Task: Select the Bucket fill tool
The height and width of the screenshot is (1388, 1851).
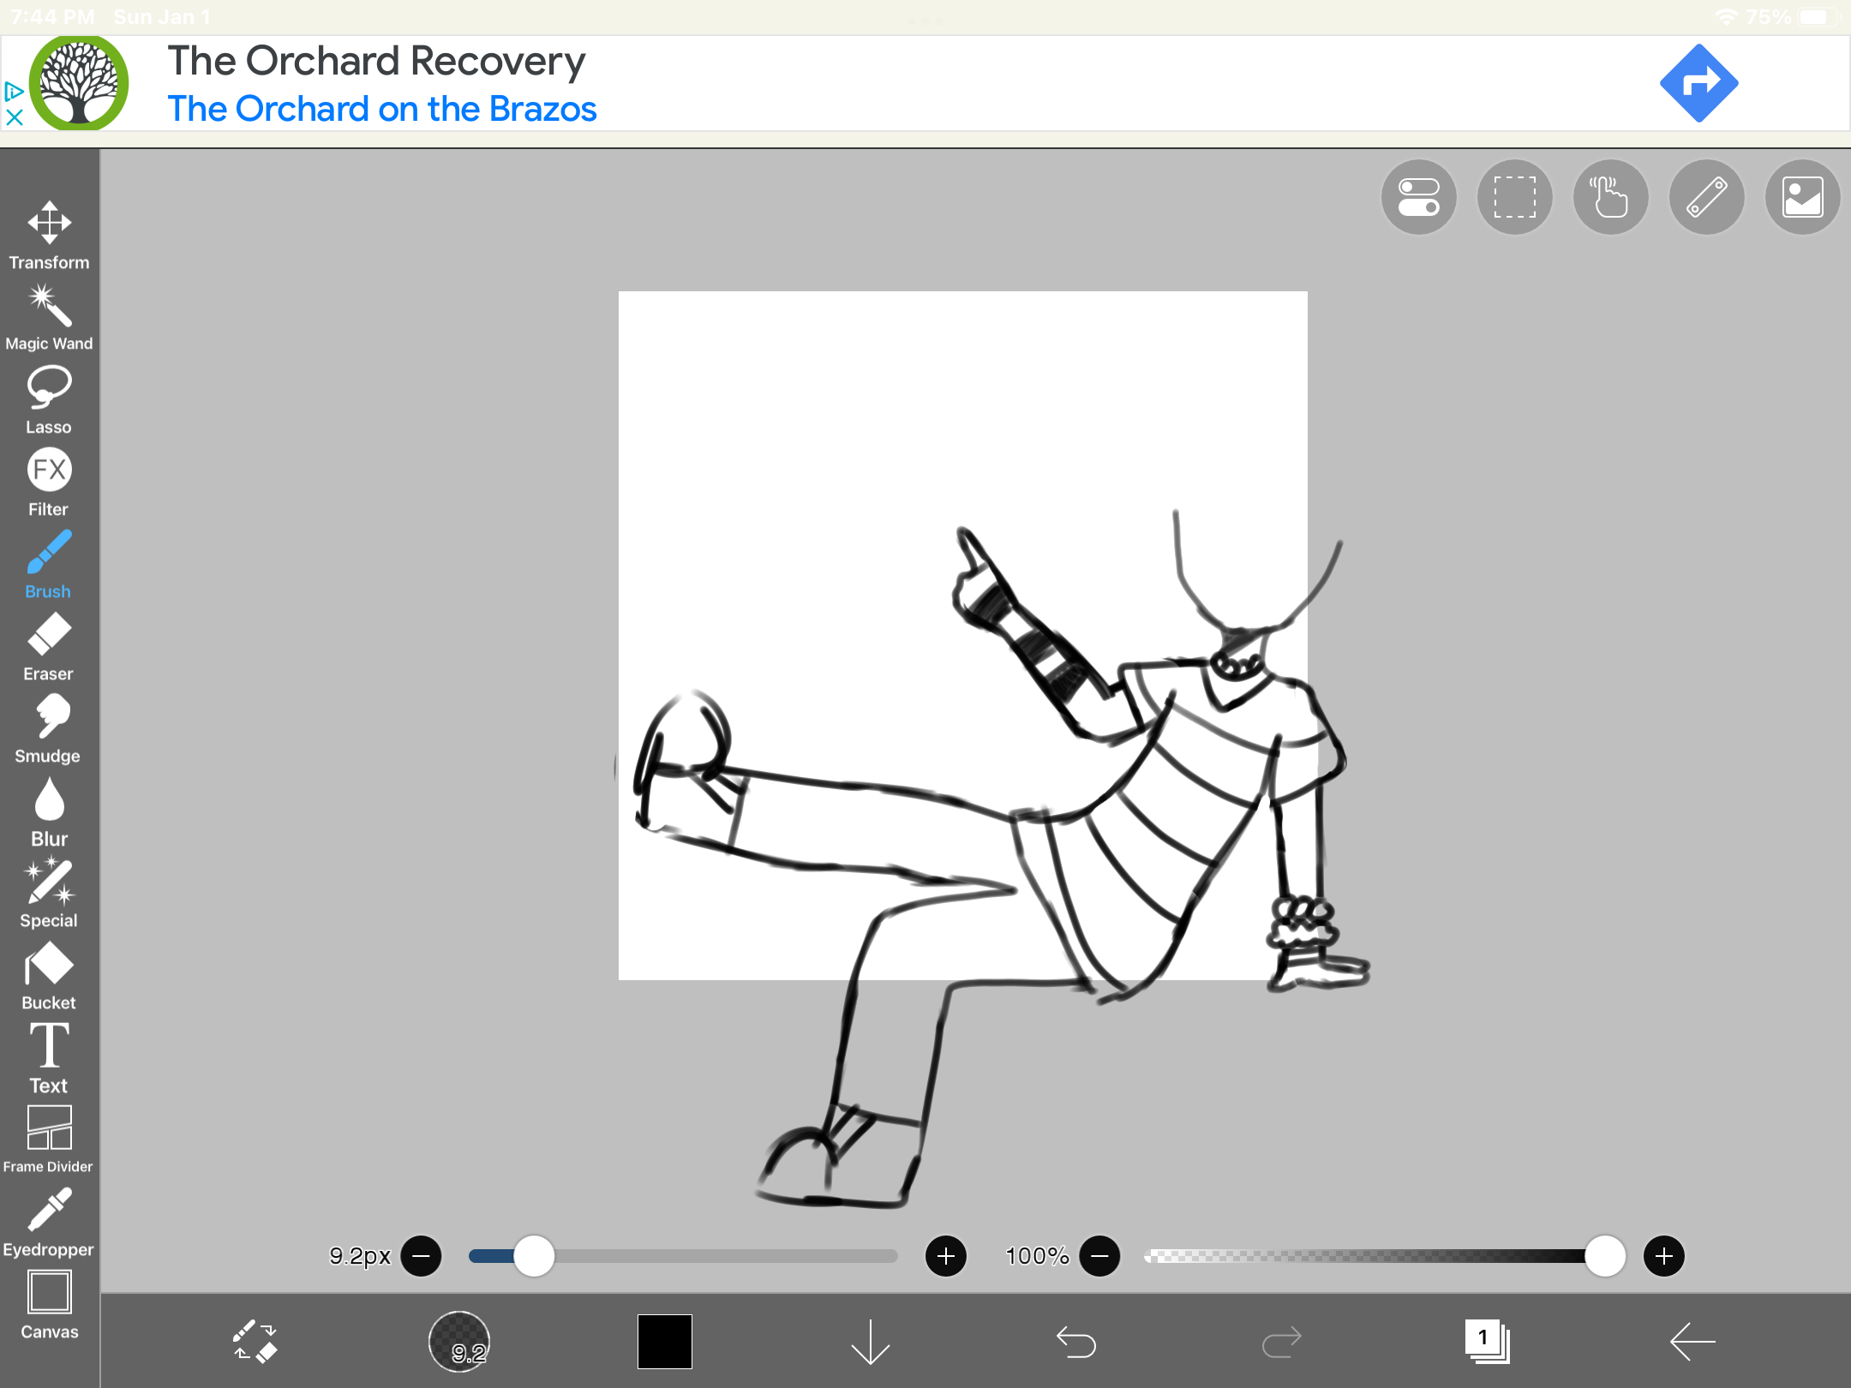Action: tap(49, 976)
